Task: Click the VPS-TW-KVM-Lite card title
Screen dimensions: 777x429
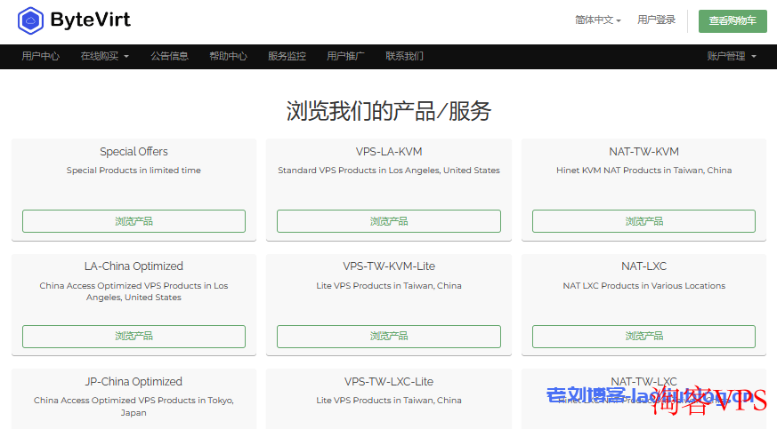Action: tap(389, 266)
